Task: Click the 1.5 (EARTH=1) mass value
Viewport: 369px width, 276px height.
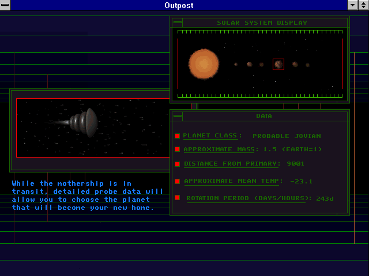Action: pyautogui.click(x=292, y=149)
